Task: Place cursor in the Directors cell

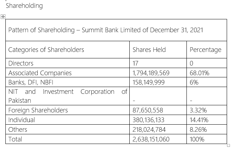Action: (x=68, y=63)
